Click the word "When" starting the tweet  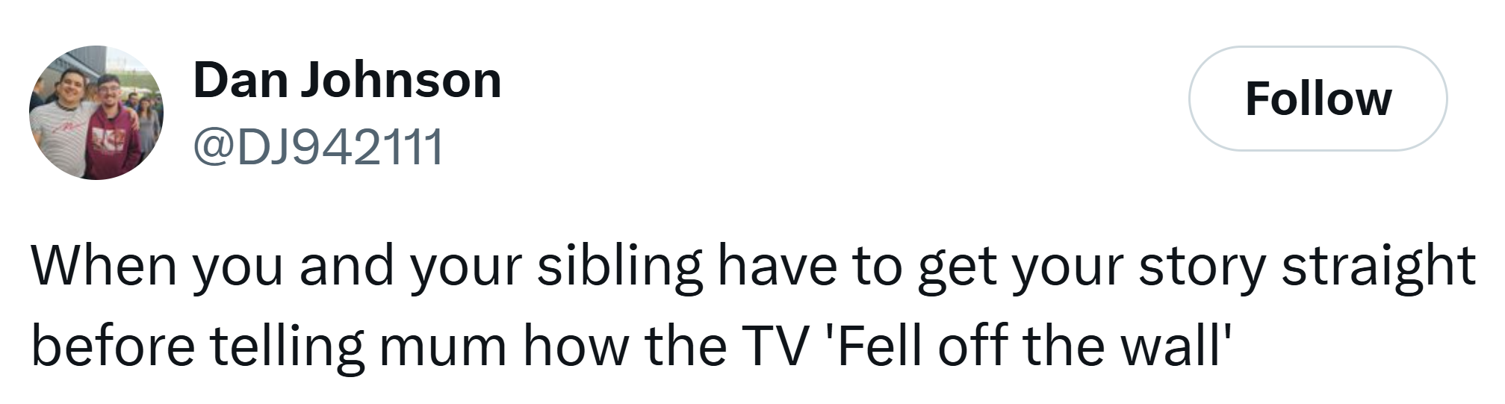pos(103,267)
